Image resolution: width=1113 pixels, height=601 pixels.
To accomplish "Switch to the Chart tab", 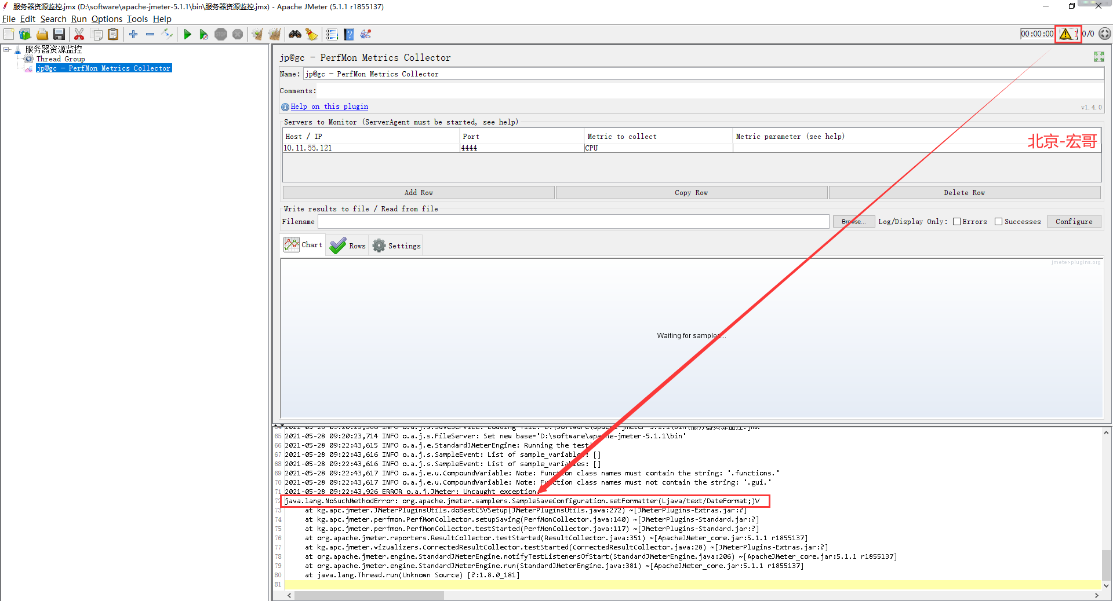I will (303, 245).
